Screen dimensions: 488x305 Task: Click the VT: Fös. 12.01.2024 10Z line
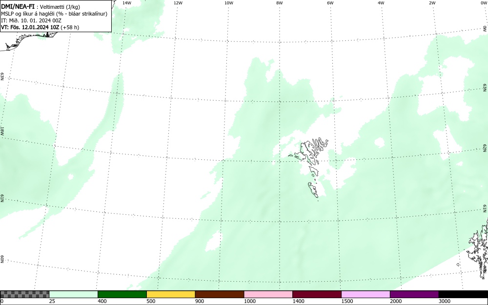tap(40, 27)
